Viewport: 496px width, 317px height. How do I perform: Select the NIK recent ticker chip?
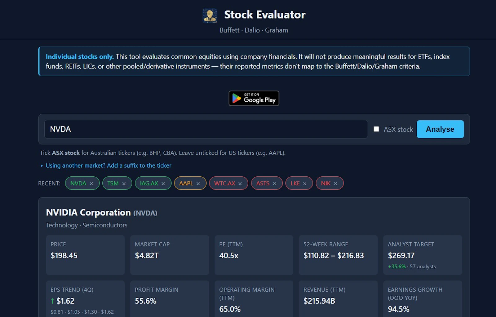point(326,183)
